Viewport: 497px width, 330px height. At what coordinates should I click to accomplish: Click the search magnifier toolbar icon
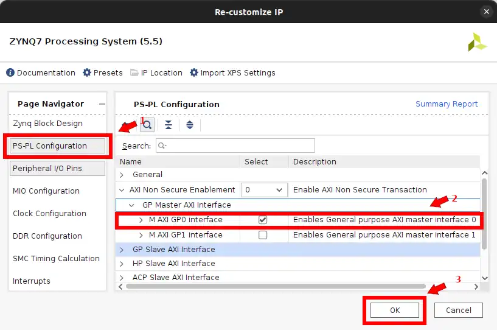pos(147,125)
